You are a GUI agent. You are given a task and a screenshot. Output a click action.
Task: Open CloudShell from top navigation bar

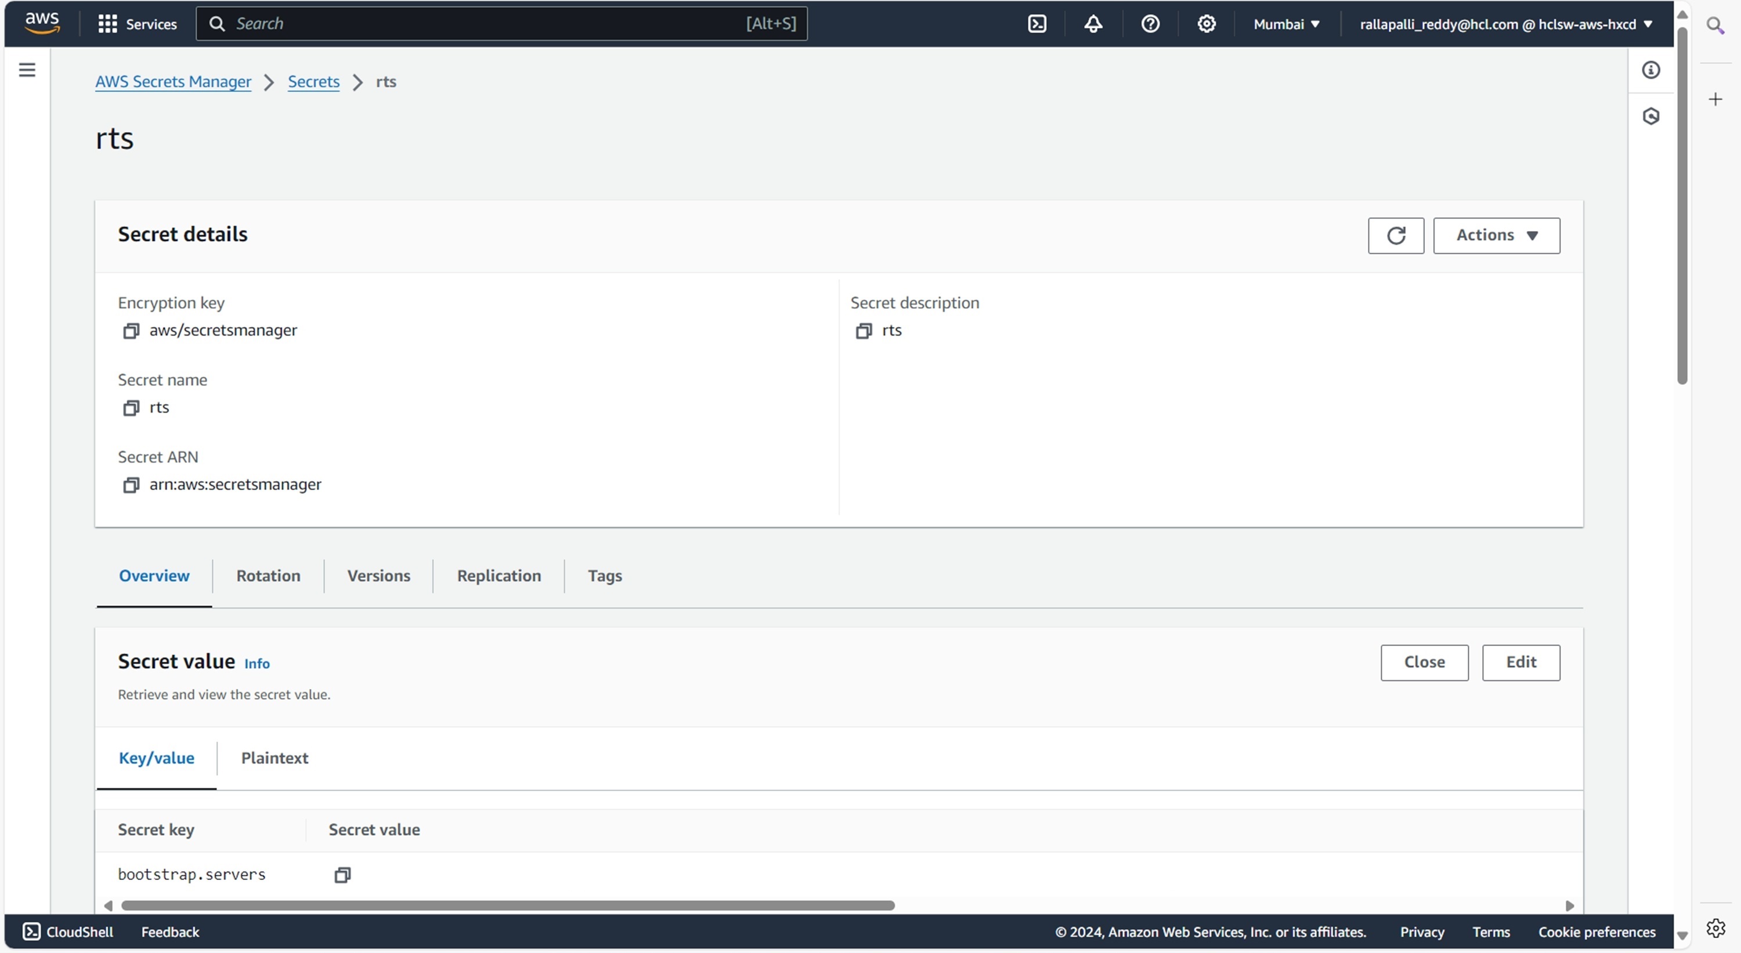pyautogui.click(x=1036, y=24)
